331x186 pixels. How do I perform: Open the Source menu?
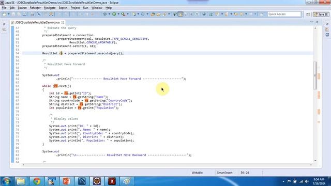pyautogui.click(x=22, y=8)
